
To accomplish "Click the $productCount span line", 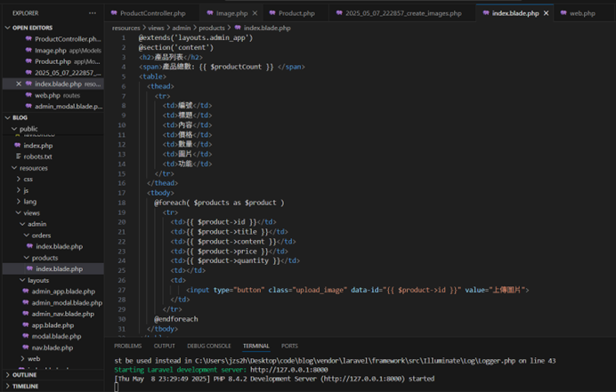I will tap(222, 67).
